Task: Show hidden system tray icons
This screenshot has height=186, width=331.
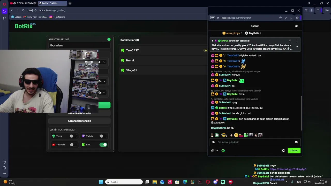Action: (x=287, y=182)
